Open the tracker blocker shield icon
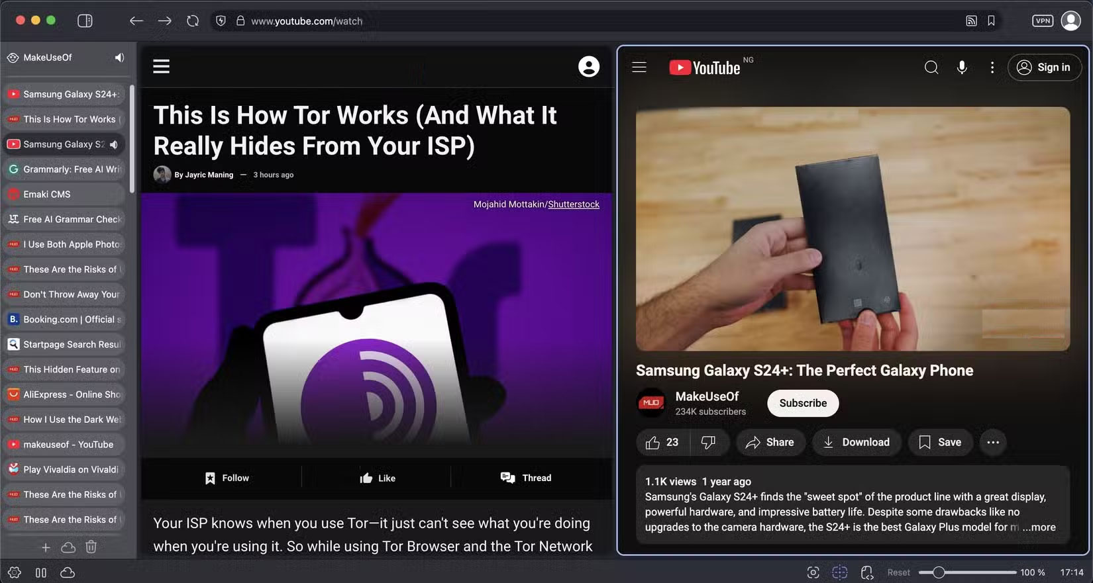The image size is (1093, 583). (x=221, y=21)
